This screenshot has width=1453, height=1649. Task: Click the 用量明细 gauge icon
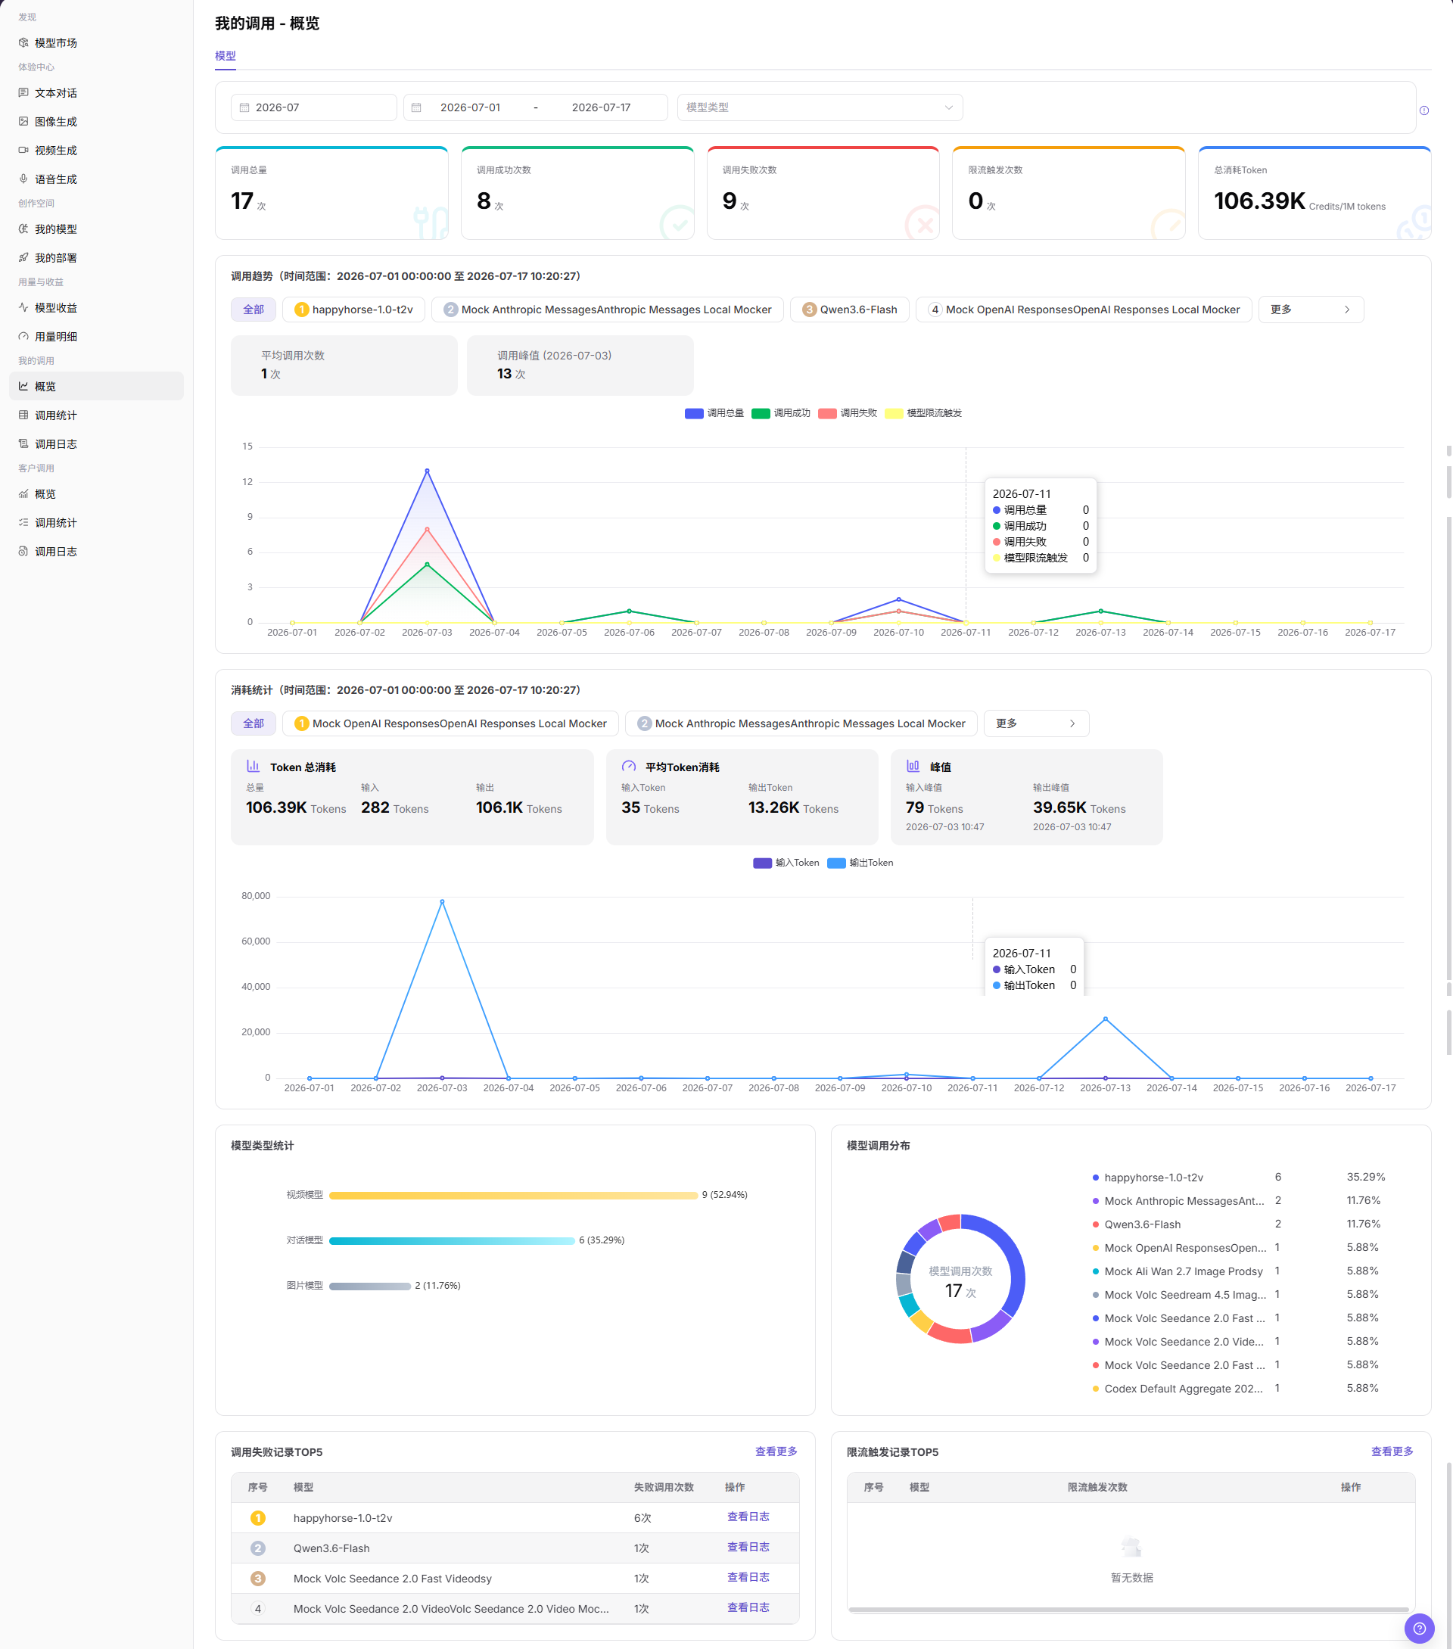23,337
